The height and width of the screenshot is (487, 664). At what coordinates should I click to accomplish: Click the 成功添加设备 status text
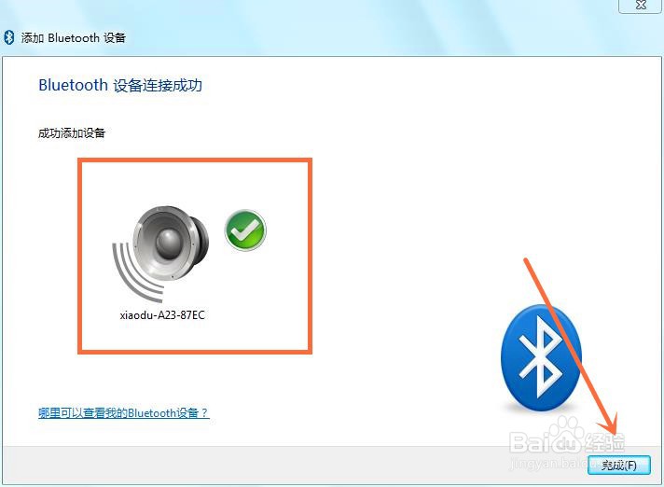(x=72, y=133)
